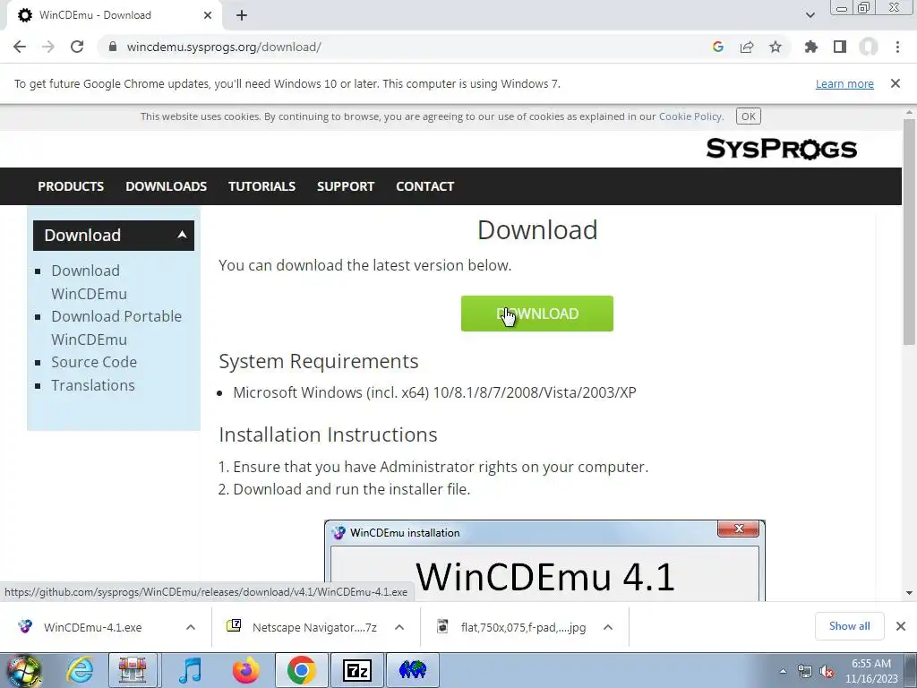Open the music note app on taskbar
This screenshot has height=688, width=917.
pyautogui.click(x=190, y=670)
